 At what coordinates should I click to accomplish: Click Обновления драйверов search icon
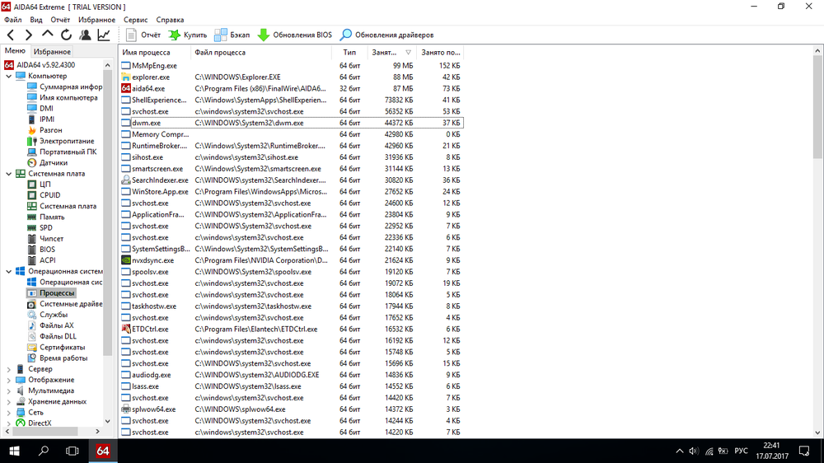pyautogui.click(x=347, y=35)
